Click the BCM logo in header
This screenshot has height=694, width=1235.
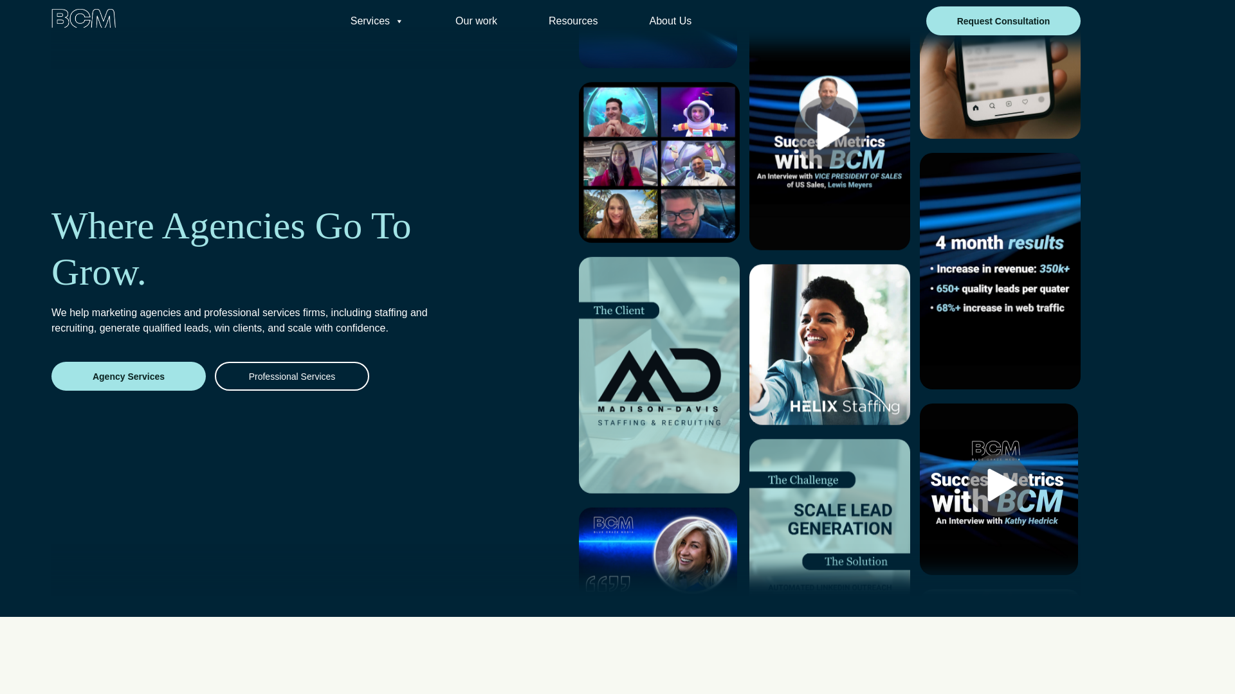tap(84, 19)
